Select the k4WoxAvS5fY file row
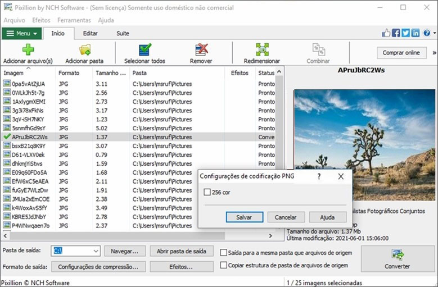This screenshot has height=287, width=438. (99, 207)
